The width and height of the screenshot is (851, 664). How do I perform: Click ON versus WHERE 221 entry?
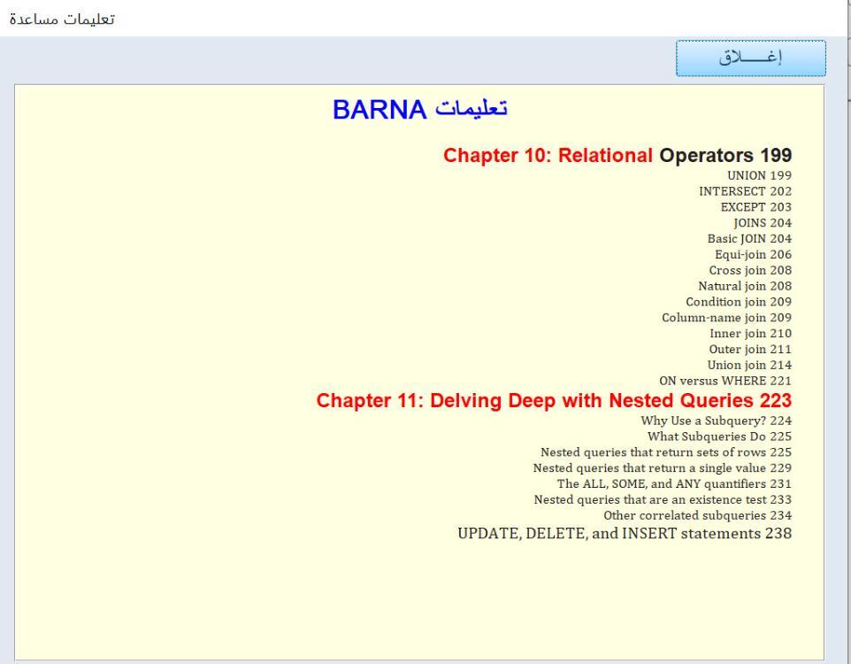click(x=732, y=382)
